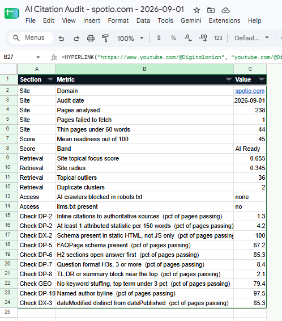The image size is (282, 321).
Task: Open filter for Value column
Action: (x=262, y=79)
